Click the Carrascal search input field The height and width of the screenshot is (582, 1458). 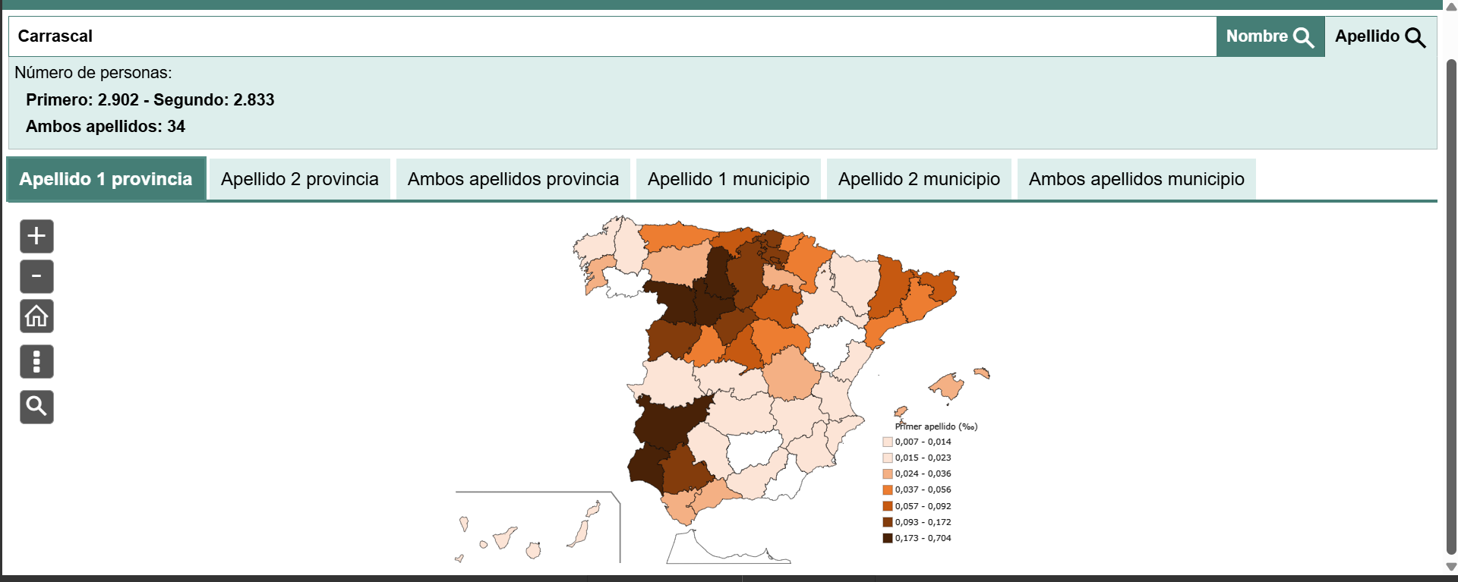pos(607,36)
